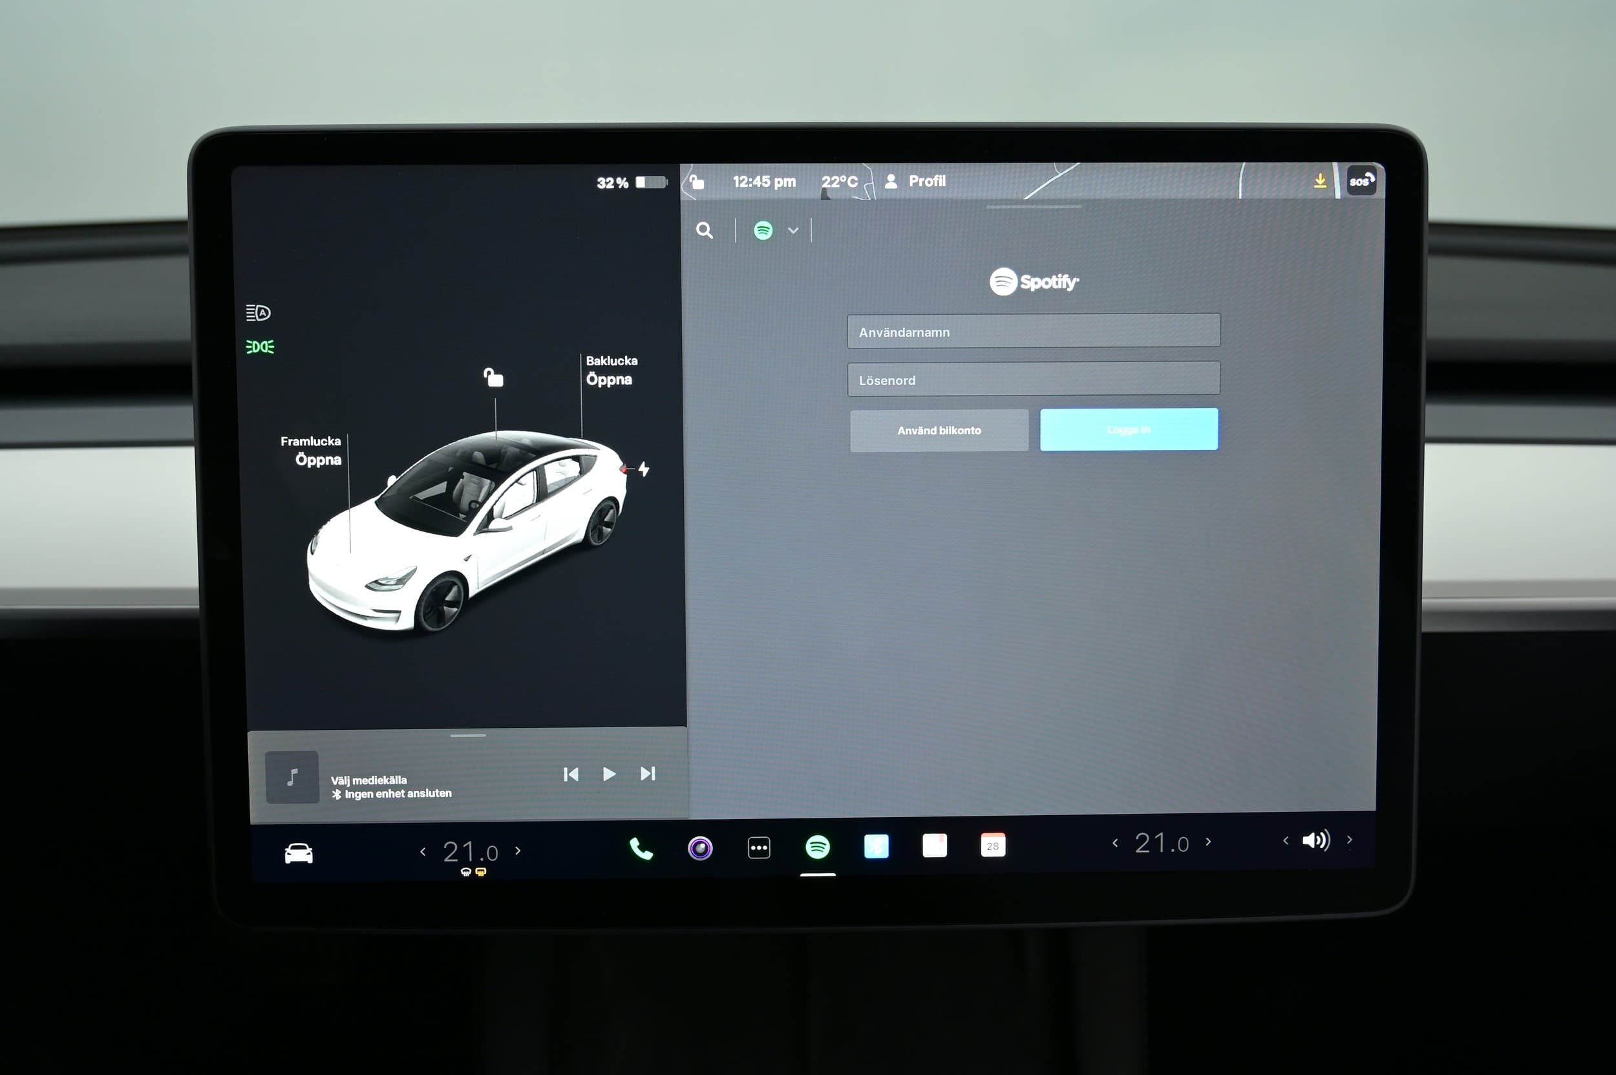The width and height of the screenshot is (1616, 1075).
Task: Open the car controls menu
Action: 298,853
